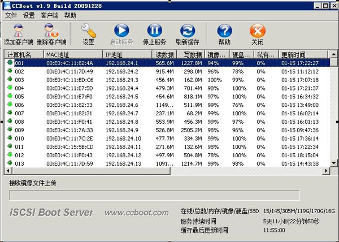The height and width of the screenshot is (242, 339).
Task: Click the greyed 启动服务 start service icon
Action: tap(121, 31)
